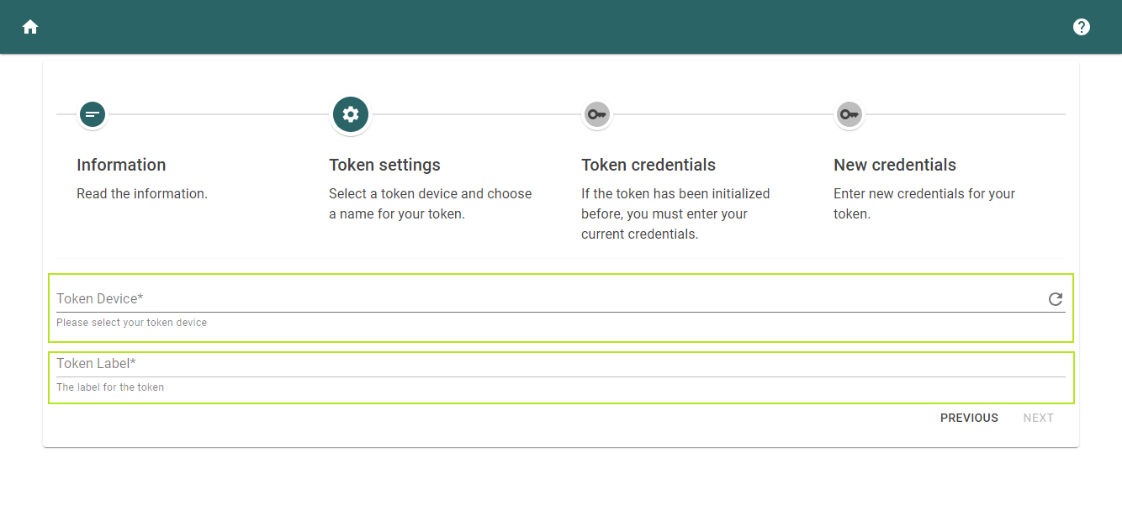Go to home via the house icon
Screen dimensions: 1122x516
pyautogui.click(x=30, y=27)
